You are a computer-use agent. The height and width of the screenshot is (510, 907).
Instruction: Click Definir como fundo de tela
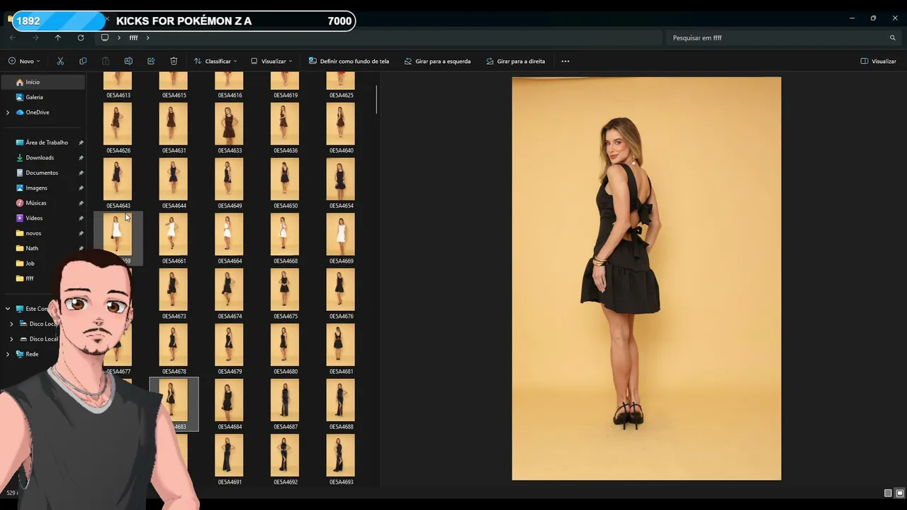[x=349, y=61]
